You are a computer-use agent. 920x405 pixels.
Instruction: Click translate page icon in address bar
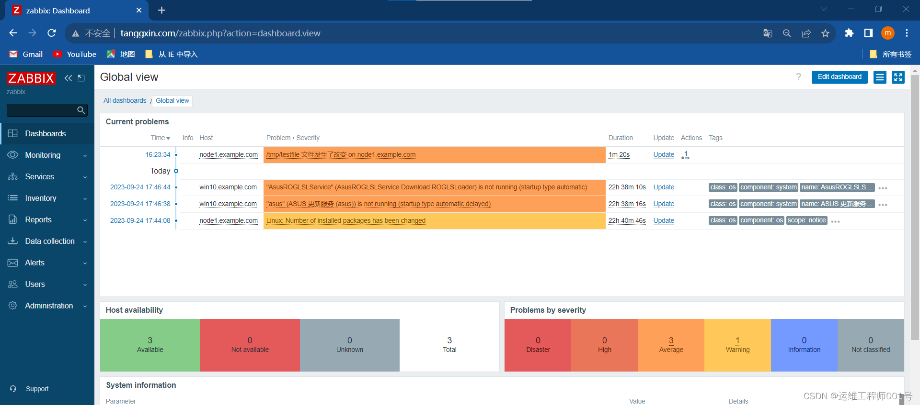click(768, 33)
